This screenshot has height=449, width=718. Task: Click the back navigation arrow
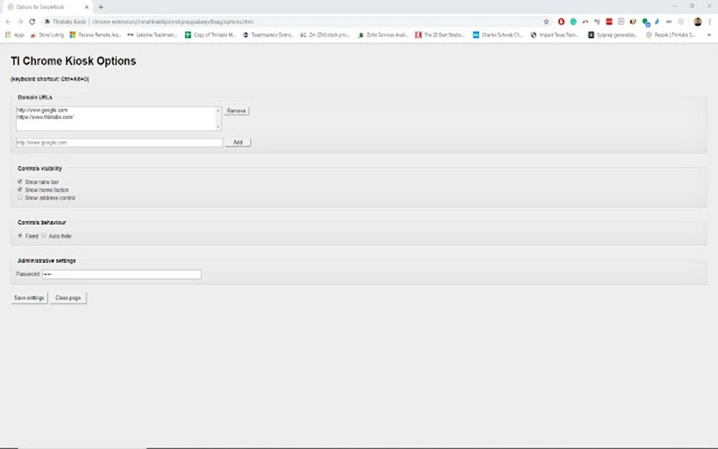tap(8, 22)
